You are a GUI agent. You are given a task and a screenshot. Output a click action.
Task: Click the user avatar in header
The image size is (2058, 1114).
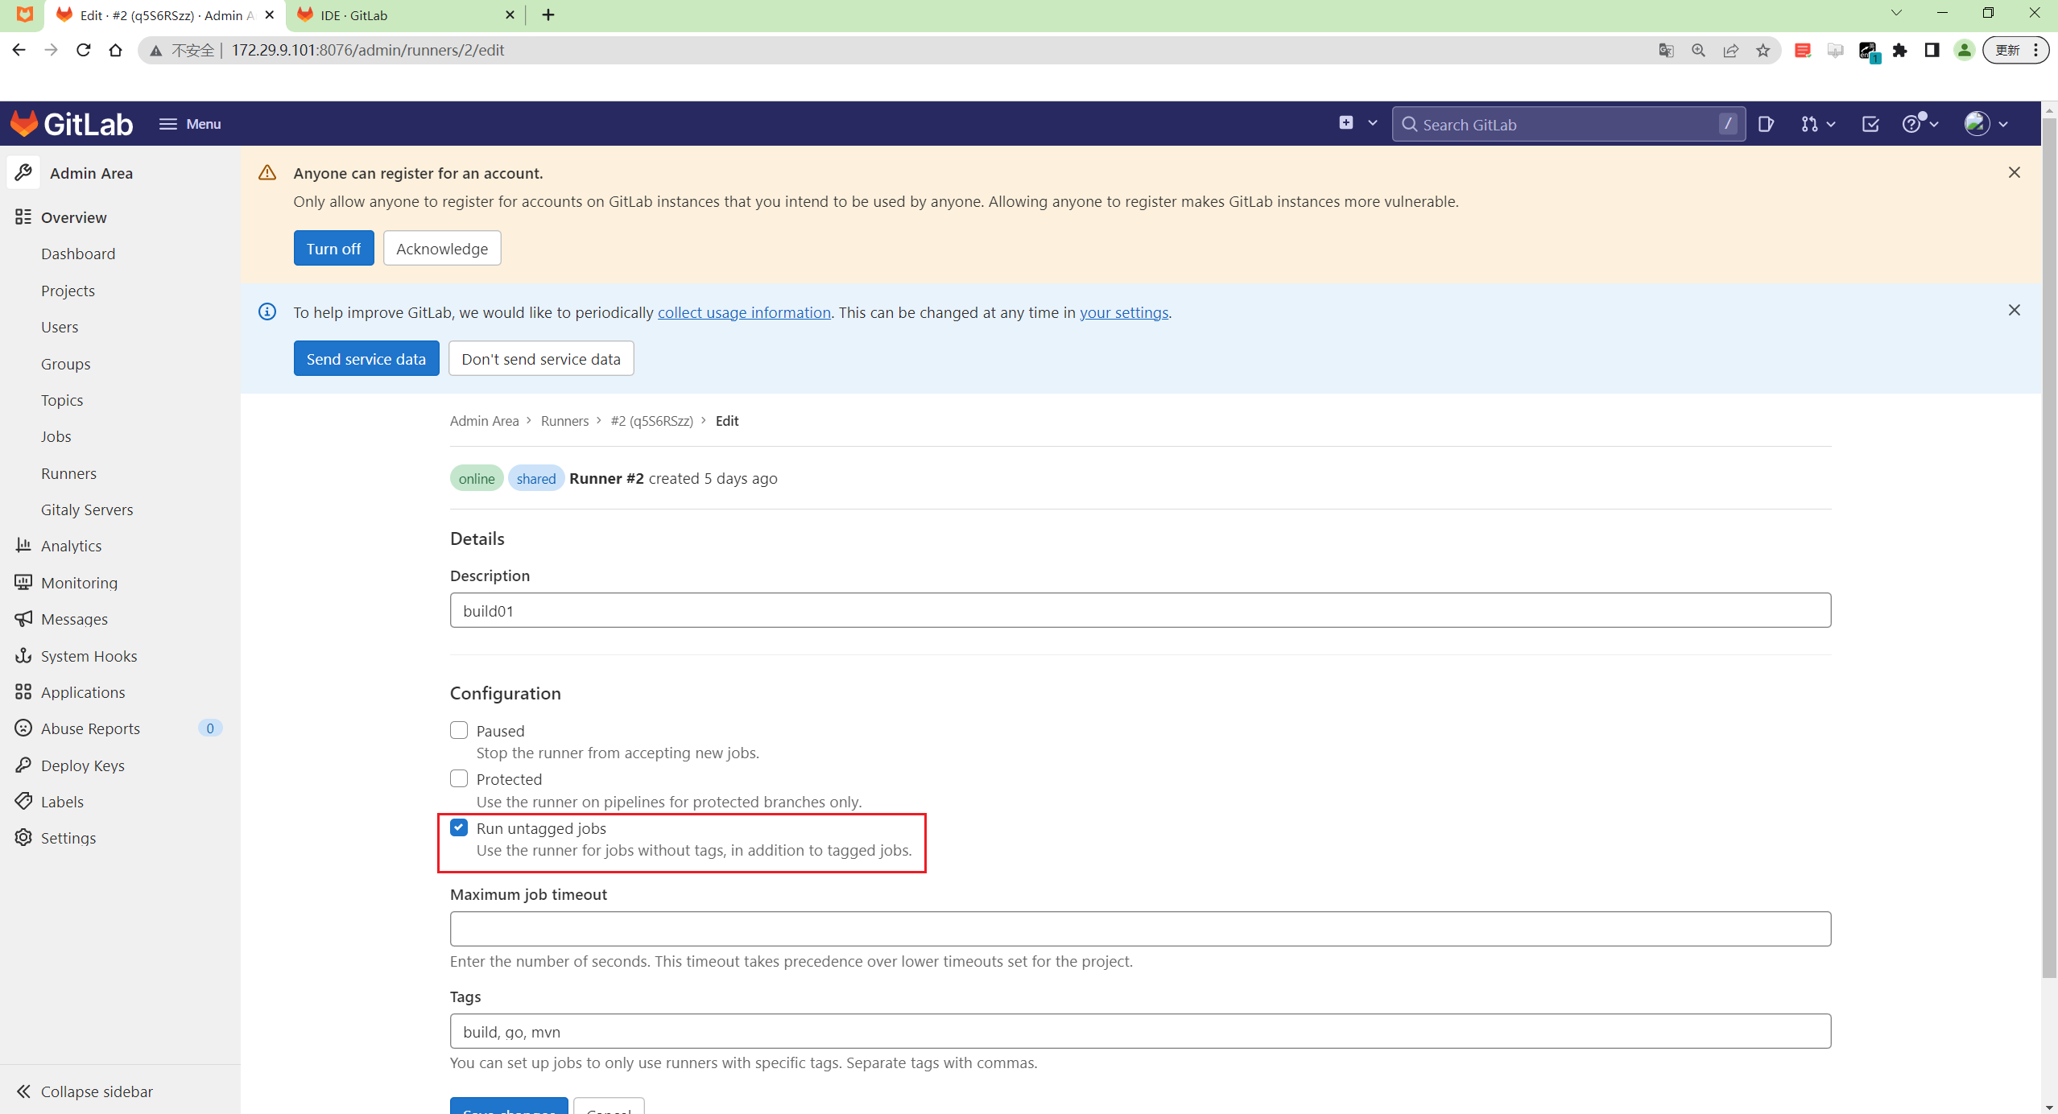[1977, 124]
